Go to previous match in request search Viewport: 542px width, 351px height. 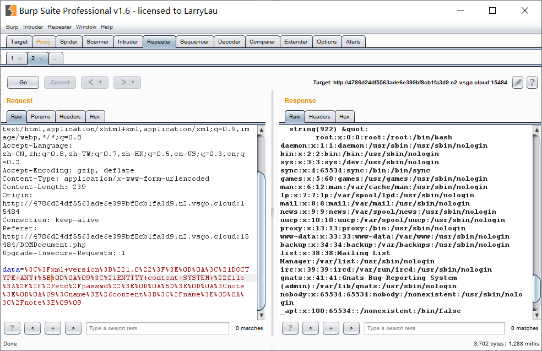(x=32, y=328)
